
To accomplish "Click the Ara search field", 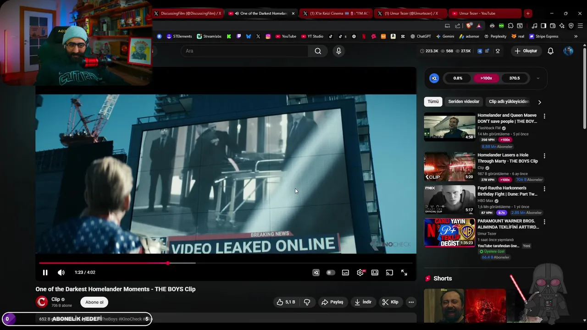I will (245, 51).
